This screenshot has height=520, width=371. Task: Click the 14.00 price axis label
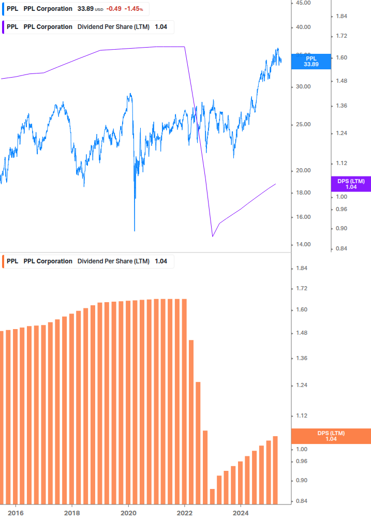click(303, 244)
